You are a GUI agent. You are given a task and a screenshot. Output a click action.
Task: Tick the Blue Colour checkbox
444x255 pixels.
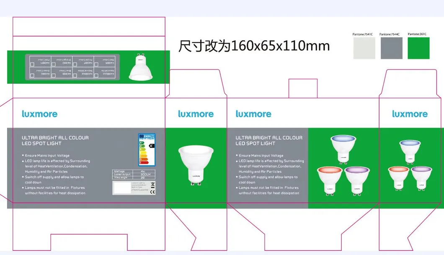tap(53, 75)
